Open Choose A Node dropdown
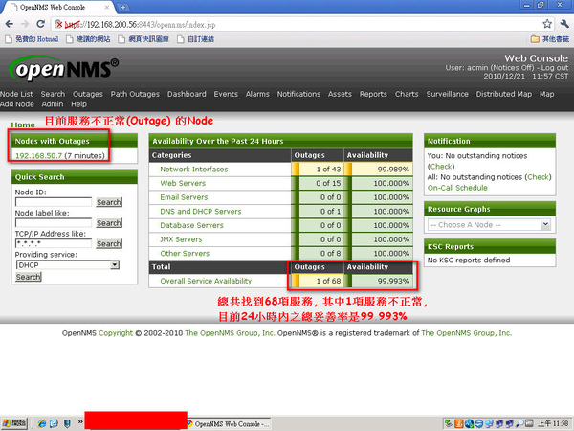Viewport: 574px width, 431px height. [x=489, y=225]
